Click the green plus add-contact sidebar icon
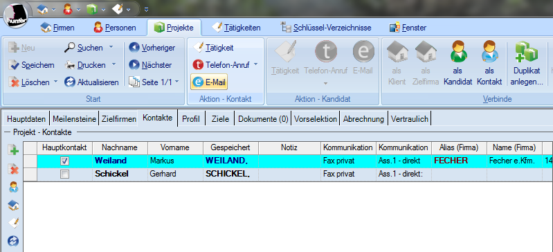Screen dimensions: 553x252 (x=13, y=150)
